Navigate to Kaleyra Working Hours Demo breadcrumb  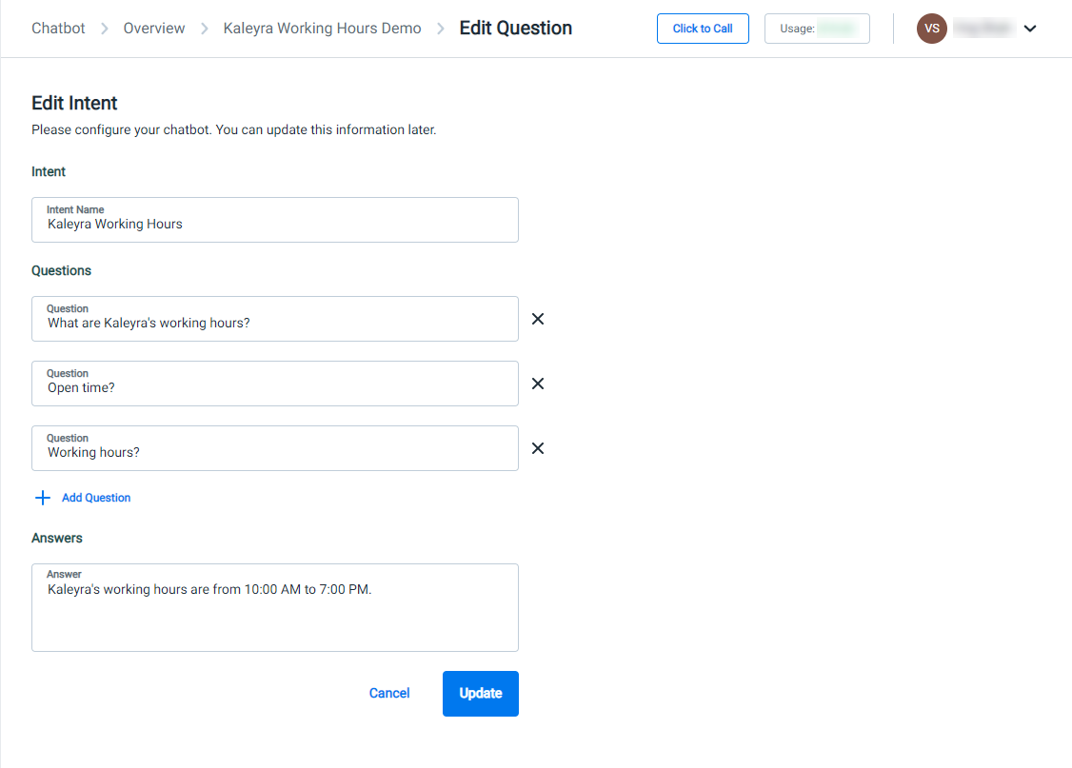tap(322, 29)
